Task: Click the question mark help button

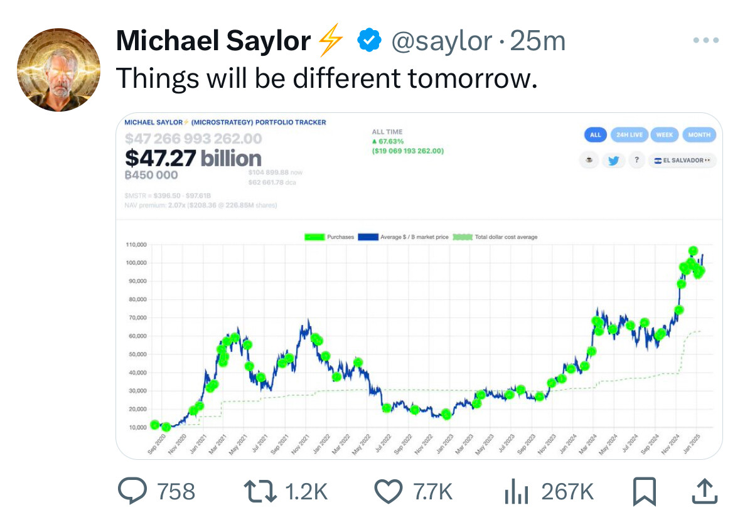Action: tap(636, 161)
